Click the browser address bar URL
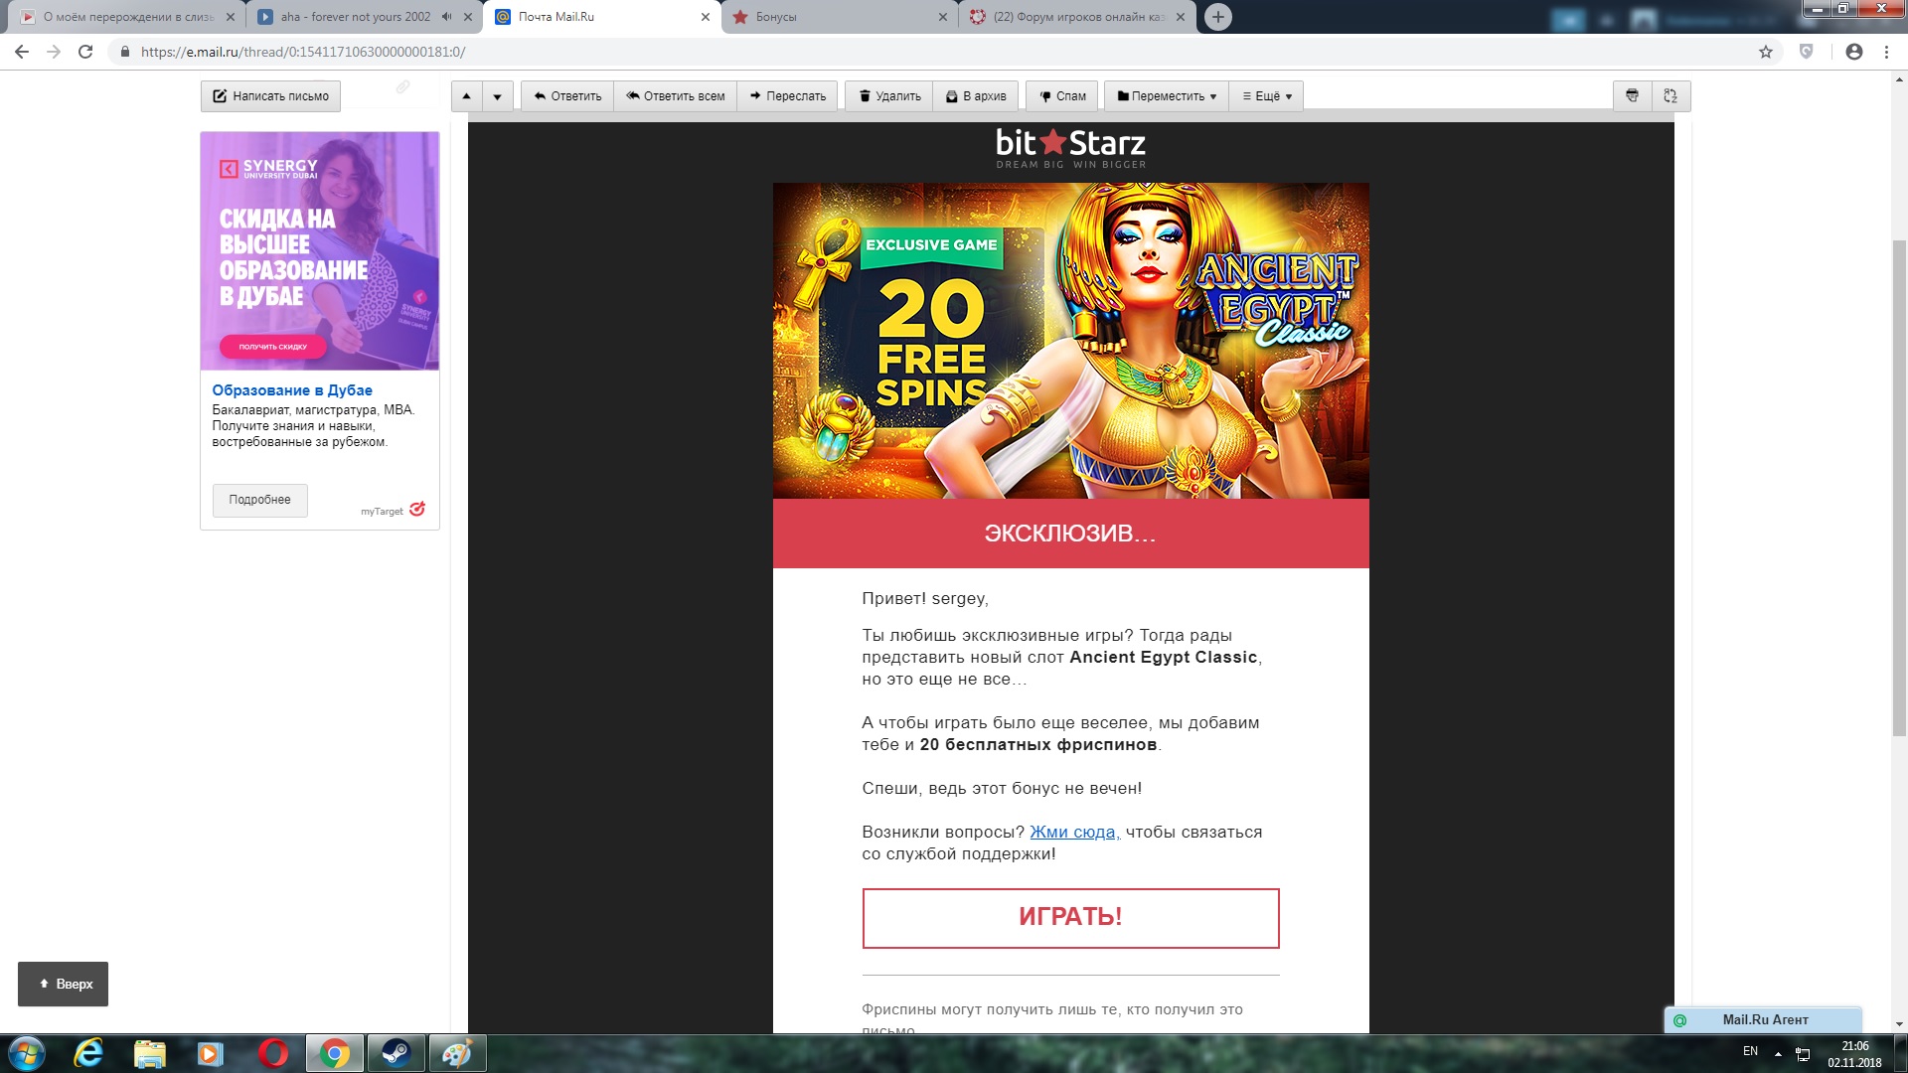Screen dimensions: 1908x1073 [302, 52]
